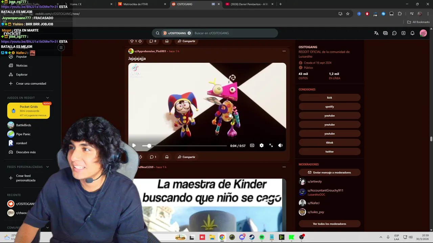Click Enviar mensaje a moderadores

[x=329, y=172]
